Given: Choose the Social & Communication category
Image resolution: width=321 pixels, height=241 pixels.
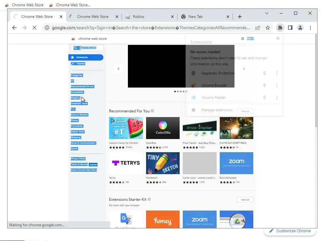Looking at the screenshot, I should point(83,143).
